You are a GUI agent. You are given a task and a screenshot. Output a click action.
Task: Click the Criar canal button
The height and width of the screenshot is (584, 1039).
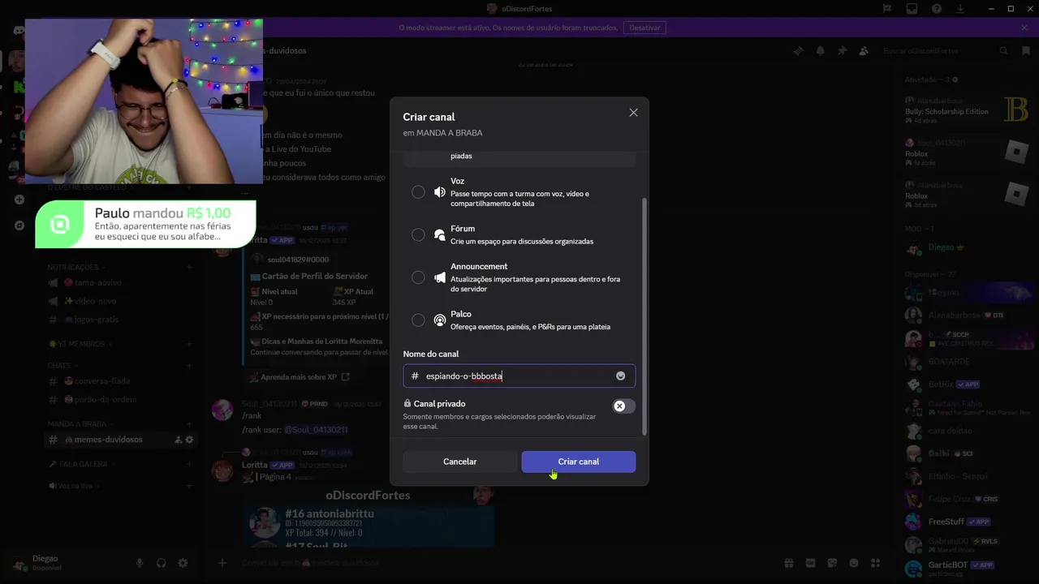point(579,462)
